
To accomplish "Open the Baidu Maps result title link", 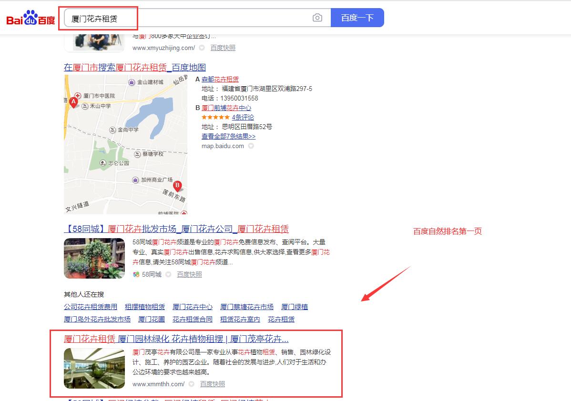I will 135,67.
